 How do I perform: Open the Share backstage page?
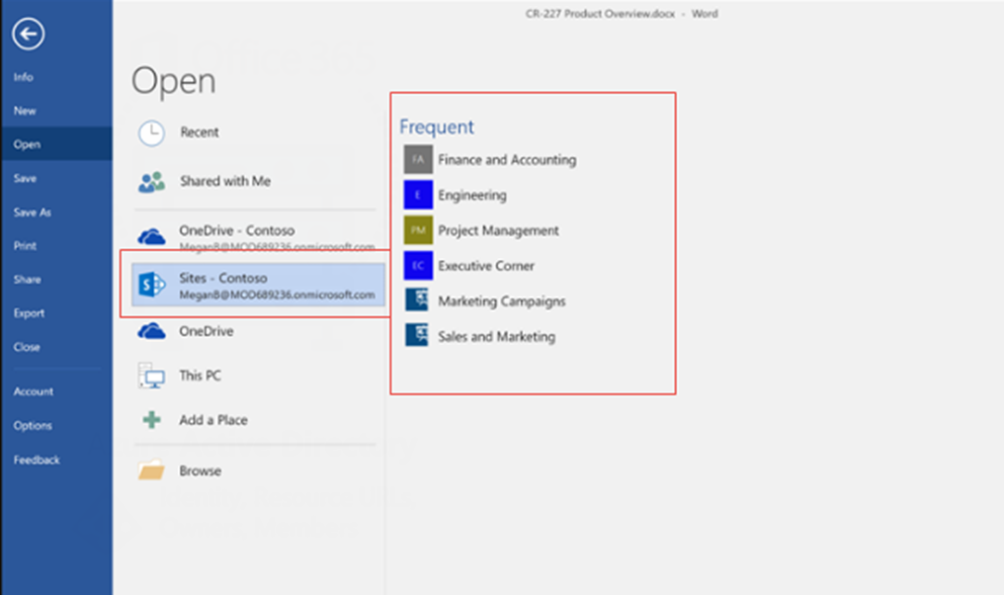click(27, 280)
